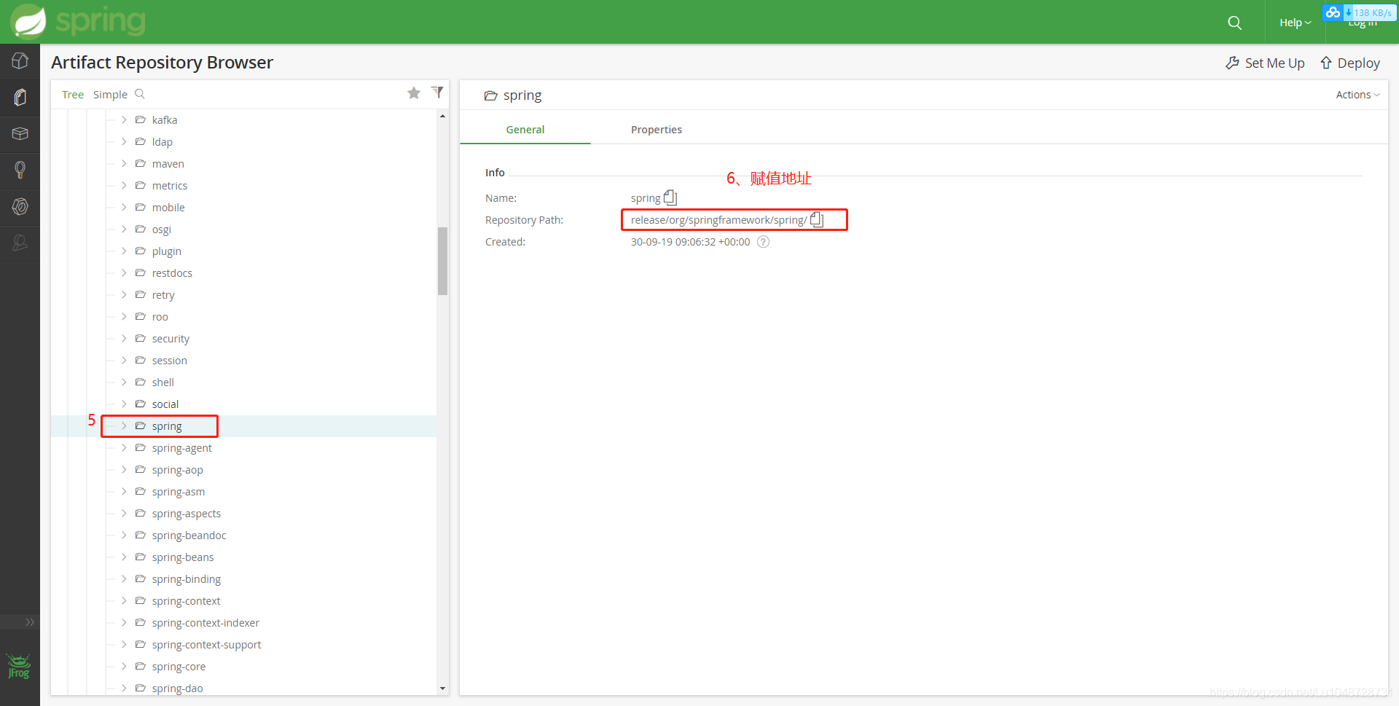The height and width of the screenshot is (706, 1399).
Task: Click the JFrog logo at sidebar bottom
Action: [19, 666]
